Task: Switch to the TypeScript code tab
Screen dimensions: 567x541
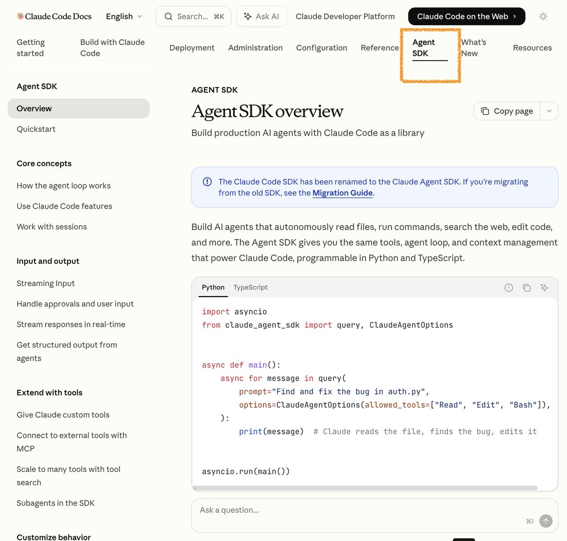Action: click(250, 287)
